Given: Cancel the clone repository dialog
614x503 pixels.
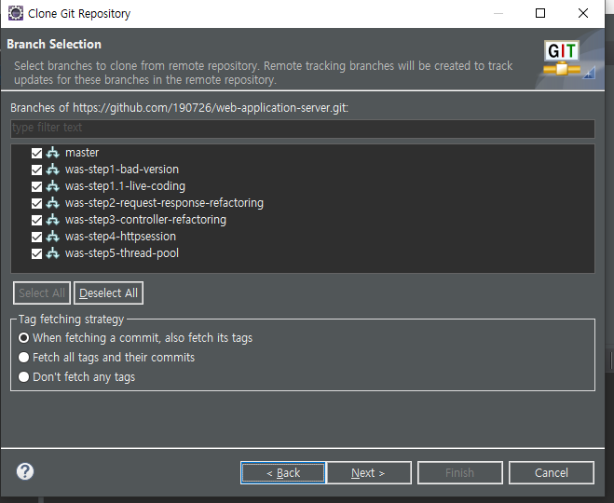Looking at the screenshot, I should coord(552,473).
